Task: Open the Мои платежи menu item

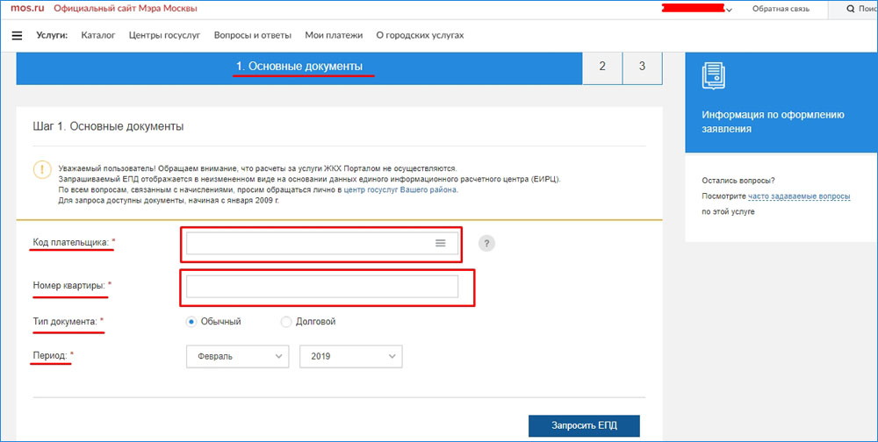Action: 333,36
